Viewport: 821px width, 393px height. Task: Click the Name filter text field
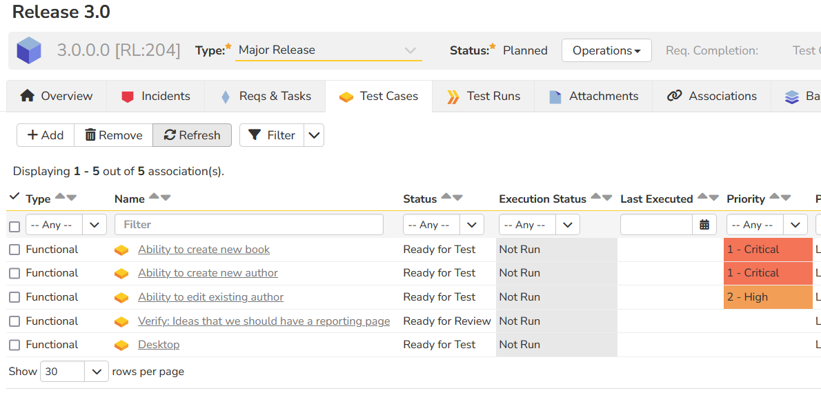click(249, 225)
